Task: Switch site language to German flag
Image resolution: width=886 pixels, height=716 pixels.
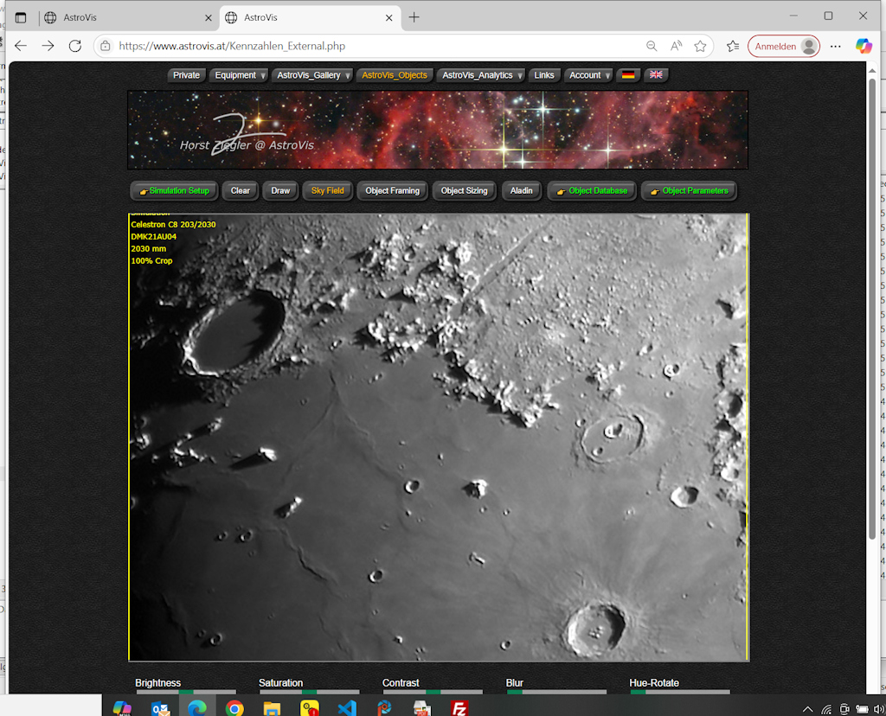Action: [x=628, y=75]
